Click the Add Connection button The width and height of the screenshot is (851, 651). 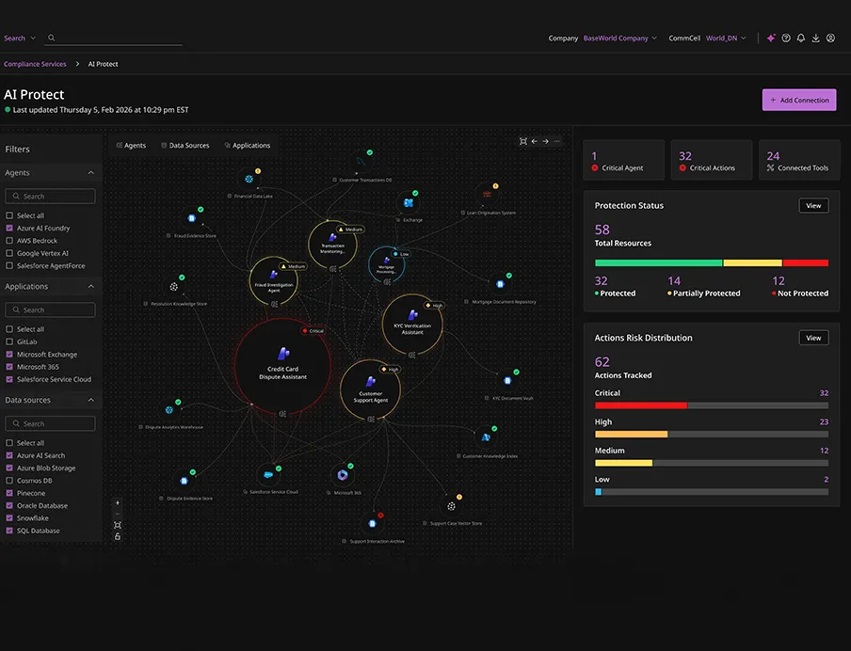pyautogui.click(x=799, y=100)
